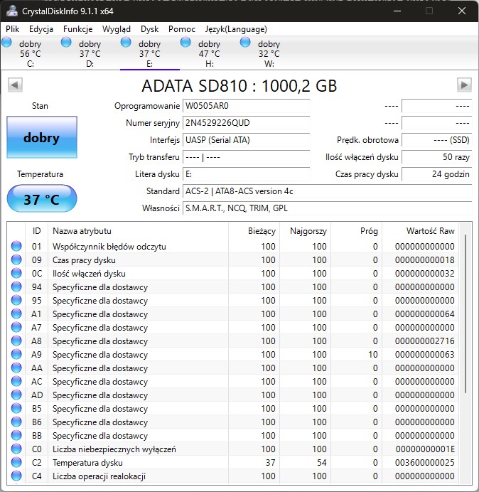Switch to the D: drive tab
479x492 pixels.
click(90, 53)
